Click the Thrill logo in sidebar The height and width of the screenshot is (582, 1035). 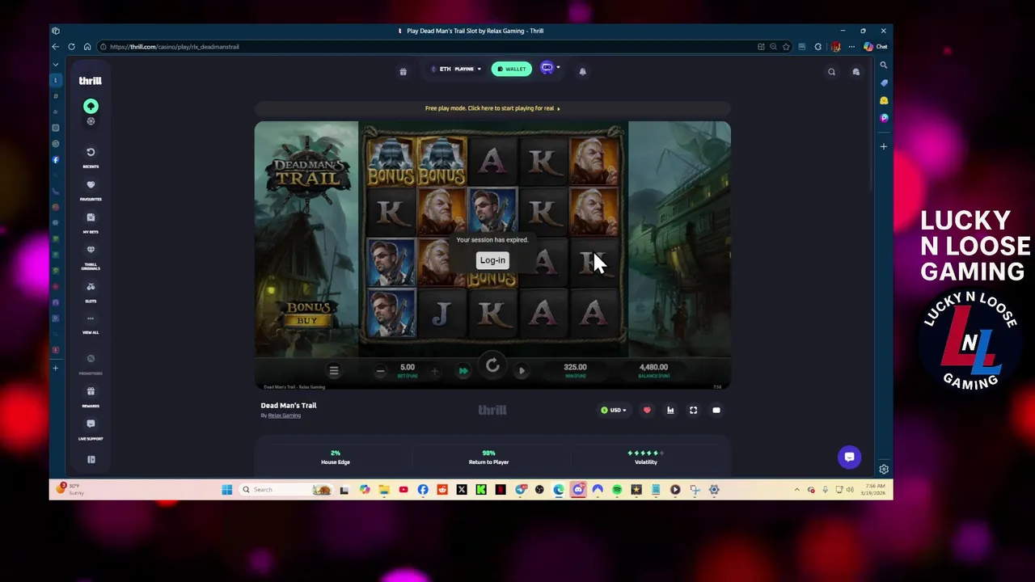90,81
